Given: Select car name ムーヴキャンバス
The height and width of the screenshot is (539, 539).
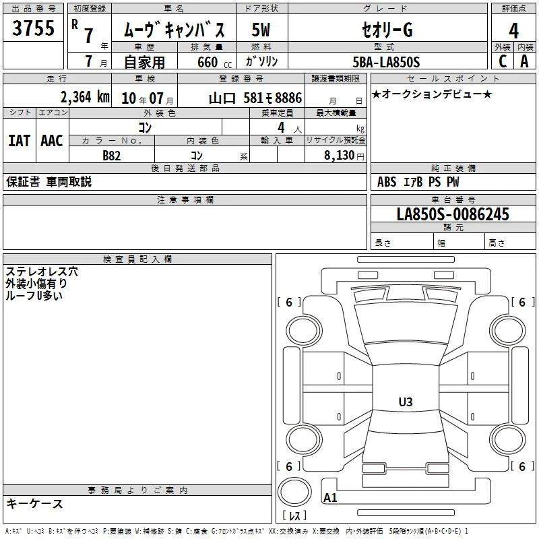Looking at the screenshot, I should click(x=174, y=30).
